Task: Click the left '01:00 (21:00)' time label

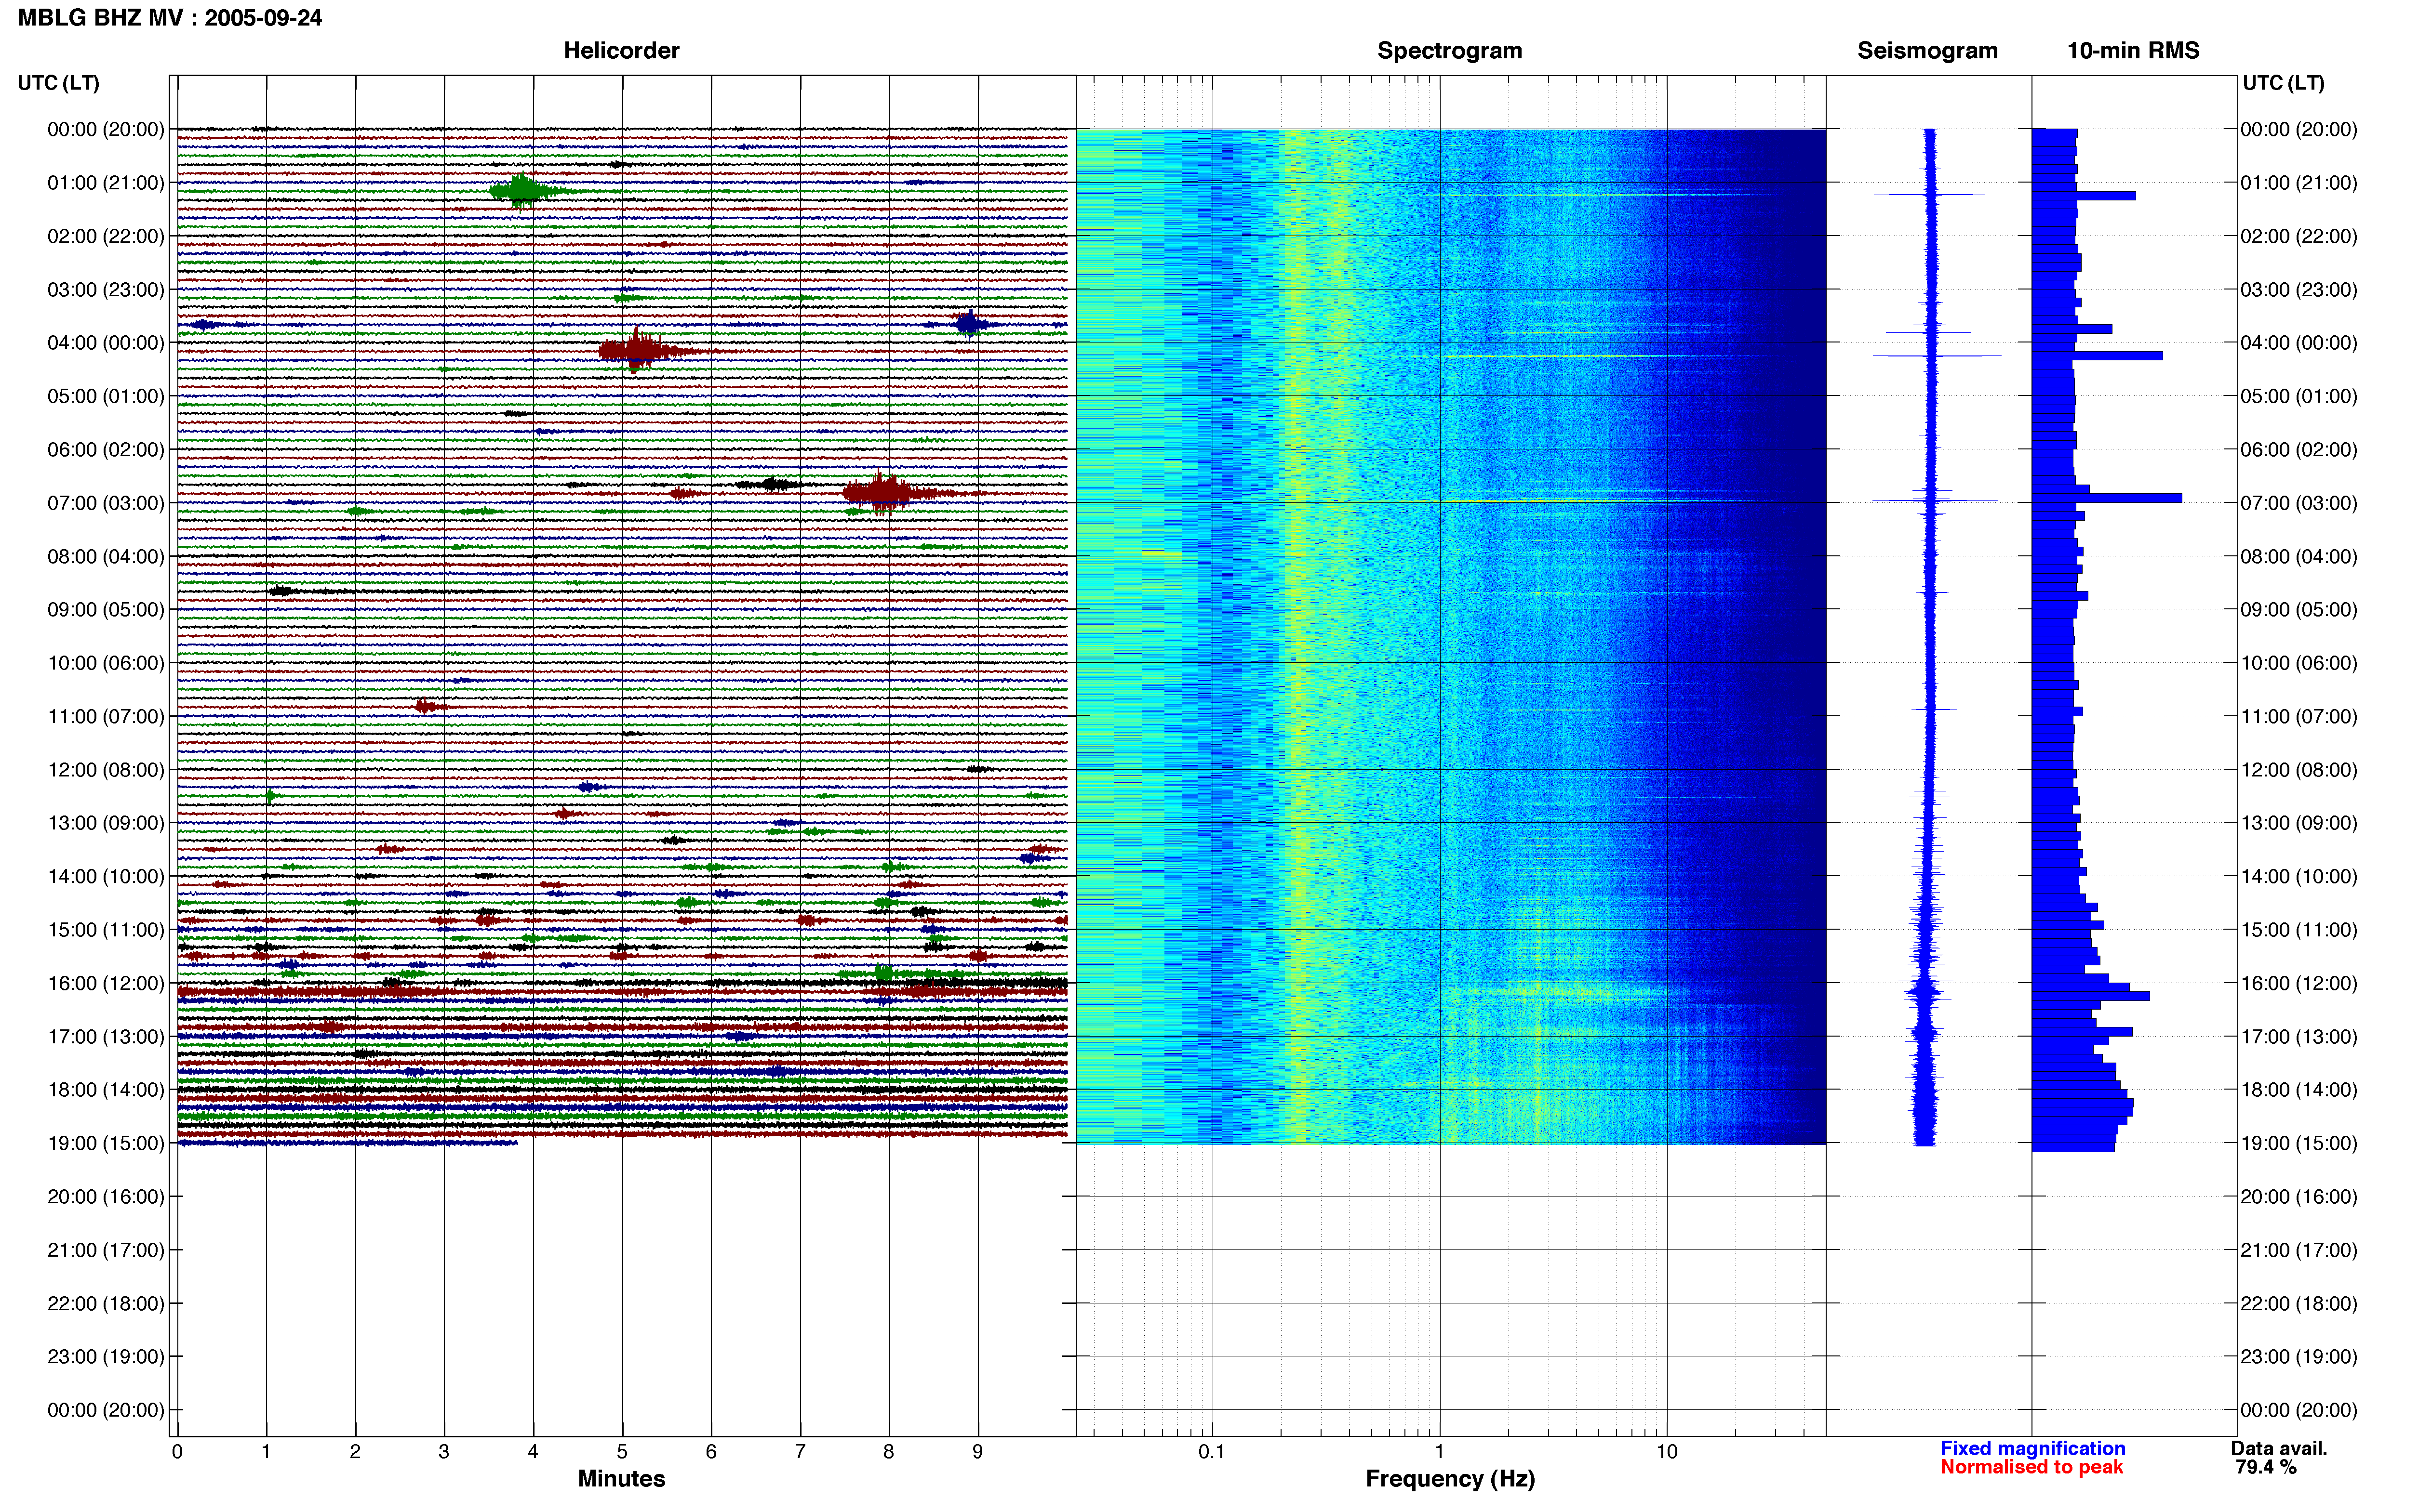Action: (106, 183)
